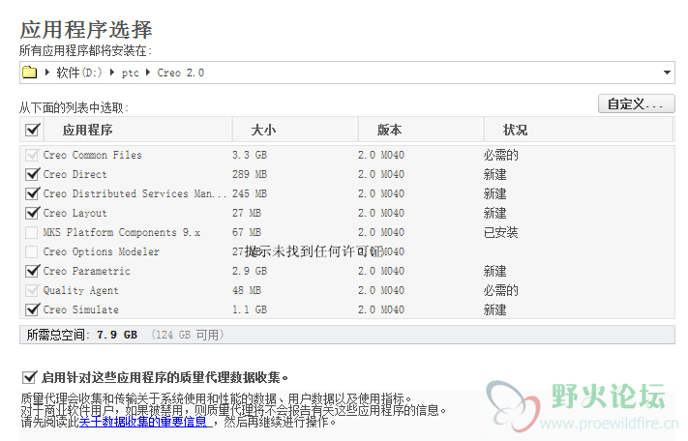
Task: Click the 自定义... customize button
Action: tap(636, 103)
